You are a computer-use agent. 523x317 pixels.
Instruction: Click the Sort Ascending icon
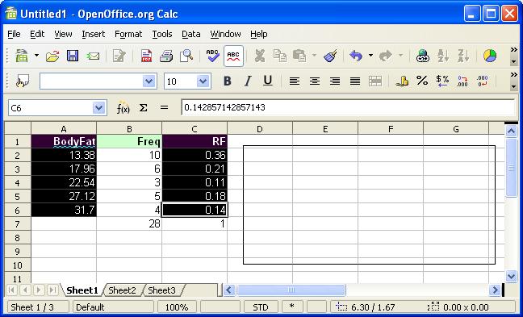pos(443,56)
